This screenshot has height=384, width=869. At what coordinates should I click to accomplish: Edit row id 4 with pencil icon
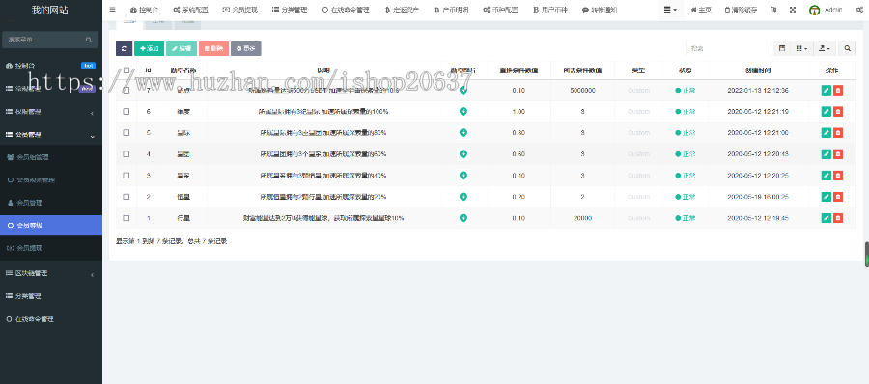pyautogui.click(x=826, y=154)
